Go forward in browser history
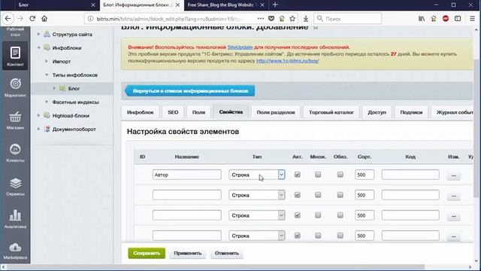Viewport: 481px width, 271px height. 20,19
